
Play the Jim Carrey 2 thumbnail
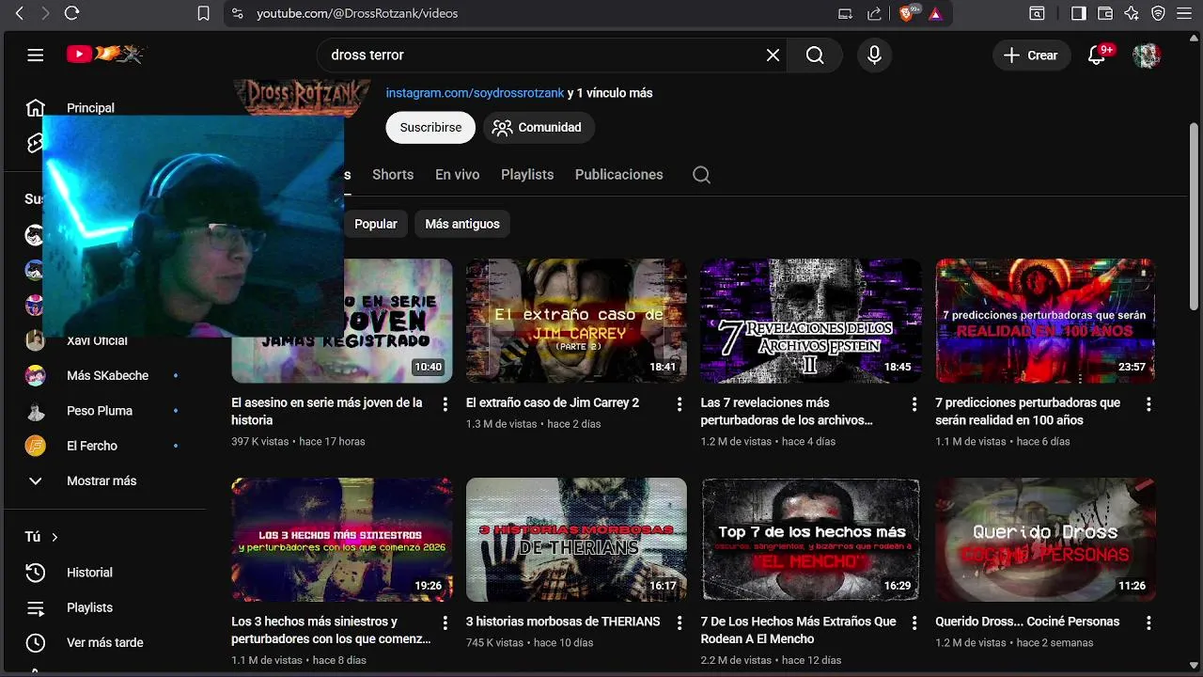pyautogui.click(x=576, y=321)
